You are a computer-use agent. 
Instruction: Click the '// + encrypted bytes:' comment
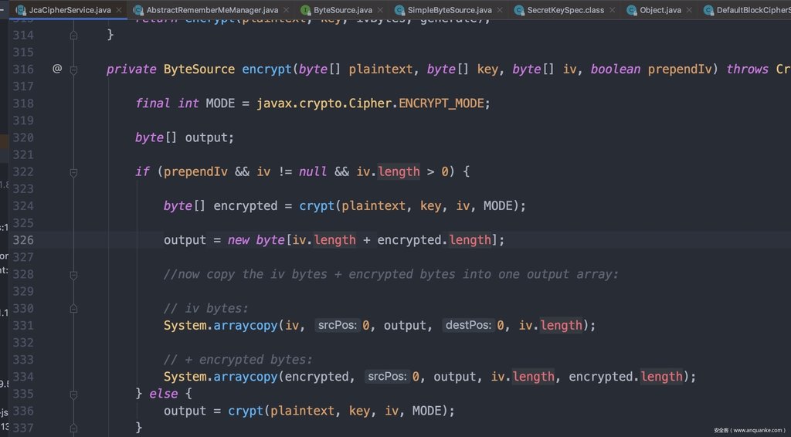[238, 359]
